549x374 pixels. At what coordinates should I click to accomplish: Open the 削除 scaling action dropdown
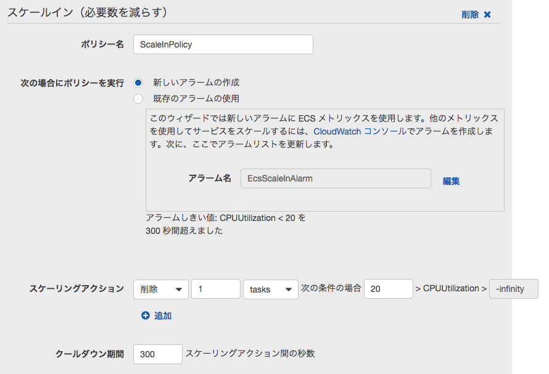161,289
